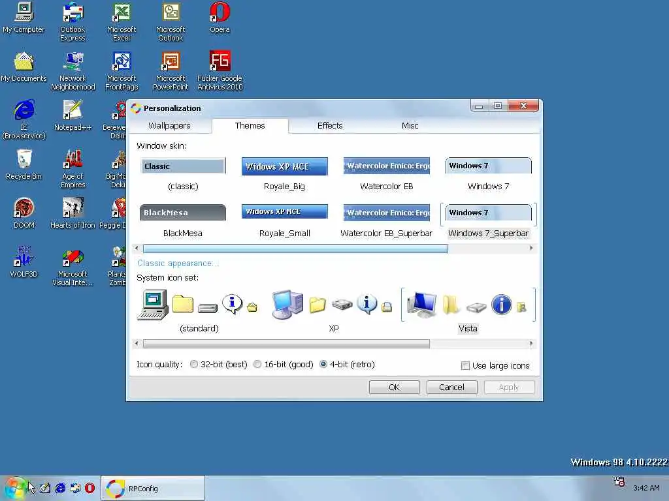Click the window skin horizontal scrollbar thumb
669x501 pixels.
[295, 249]
